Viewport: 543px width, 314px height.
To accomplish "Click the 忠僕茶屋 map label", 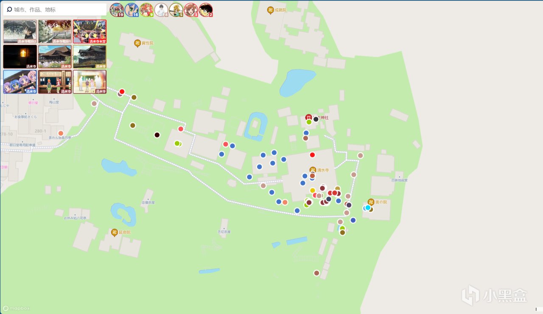I will pos(148,203).
